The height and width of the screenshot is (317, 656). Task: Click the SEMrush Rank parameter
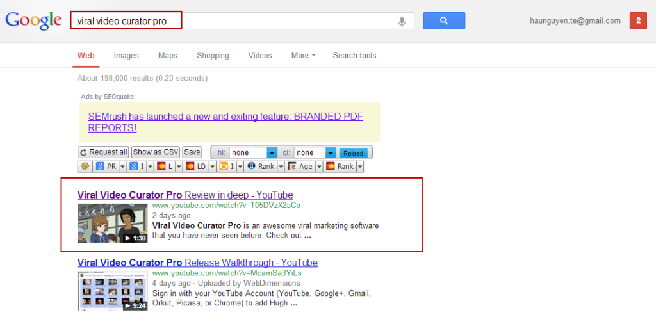click(x=340, y=167)
